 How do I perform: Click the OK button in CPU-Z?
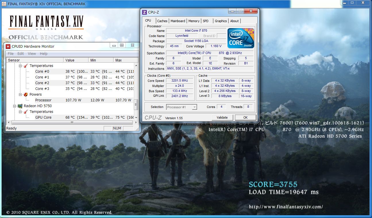tap(245, 117)
